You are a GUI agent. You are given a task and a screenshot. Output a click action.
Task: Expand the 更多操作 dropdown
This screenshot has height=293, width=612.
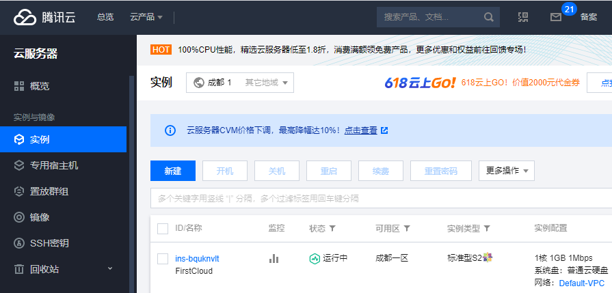[x=506, y=171]
